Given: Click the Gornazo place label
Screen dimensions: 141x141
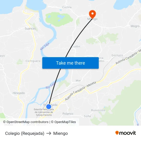Looking at the screenshot, I should pyautogui.click(x=117, y=55).
